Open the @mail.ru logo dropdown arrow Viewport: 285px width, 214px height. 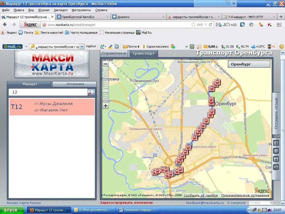click(x=26, y=47)
